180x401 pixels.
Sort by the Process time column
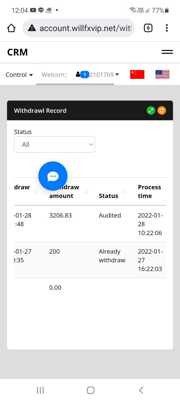[149, 191]
